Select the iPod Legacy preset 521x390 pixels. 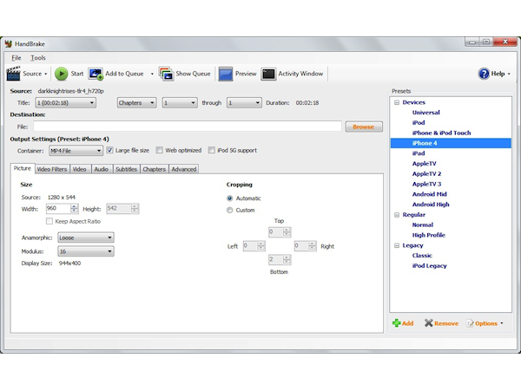429,266
